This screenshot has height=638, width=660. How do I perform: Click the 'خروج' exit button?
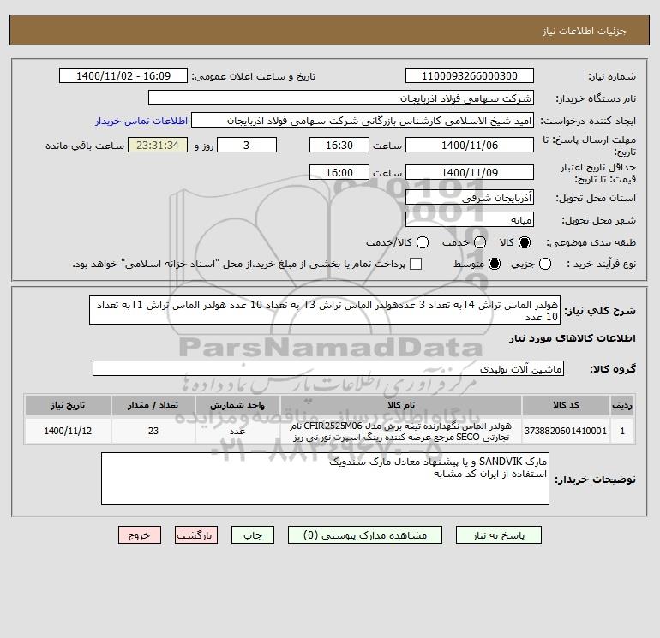pos(140,535)
